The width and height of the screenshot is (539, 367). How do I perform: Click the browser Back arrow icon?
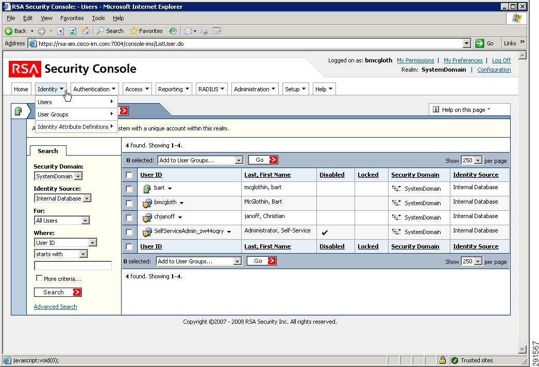[9, 31]
